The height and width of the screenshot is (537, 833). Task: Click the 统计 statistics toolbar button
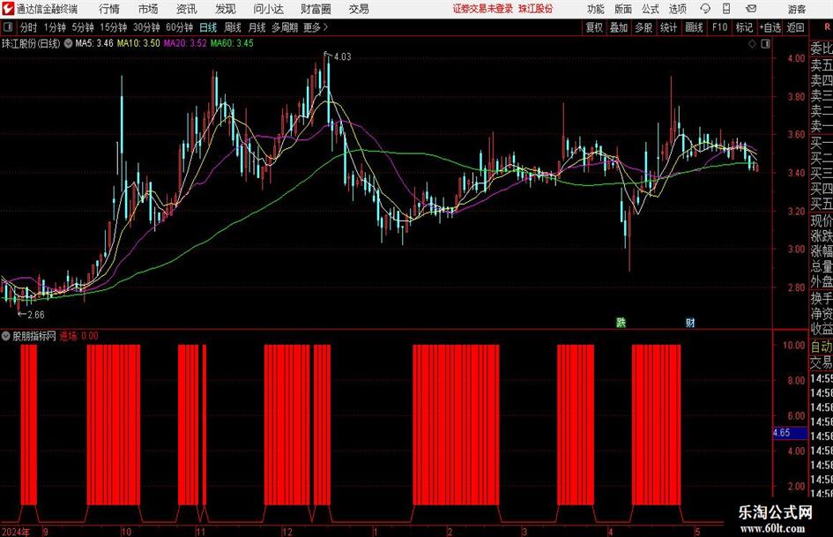click(x=668, y=27)
